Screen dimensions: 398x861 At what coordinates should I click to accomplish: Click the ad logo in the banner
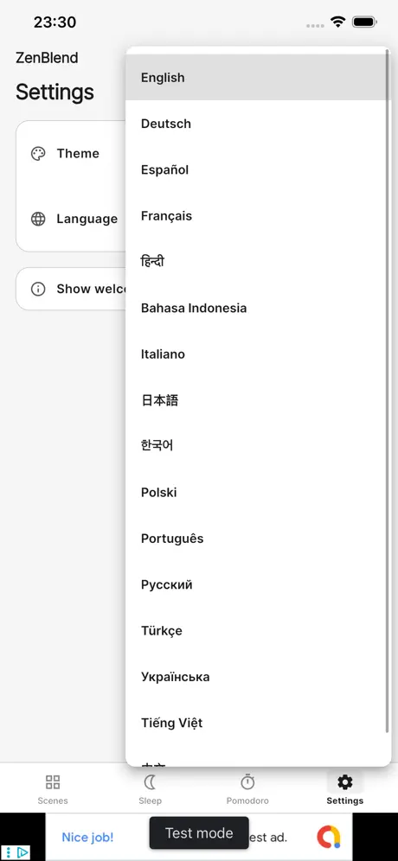pos(328,837)
